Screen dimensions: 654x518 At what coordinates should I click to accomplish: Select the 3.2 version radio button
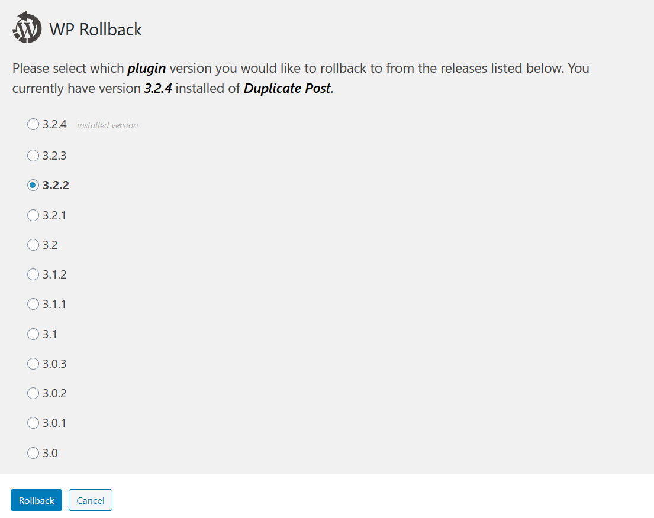[x=33, y=245]
